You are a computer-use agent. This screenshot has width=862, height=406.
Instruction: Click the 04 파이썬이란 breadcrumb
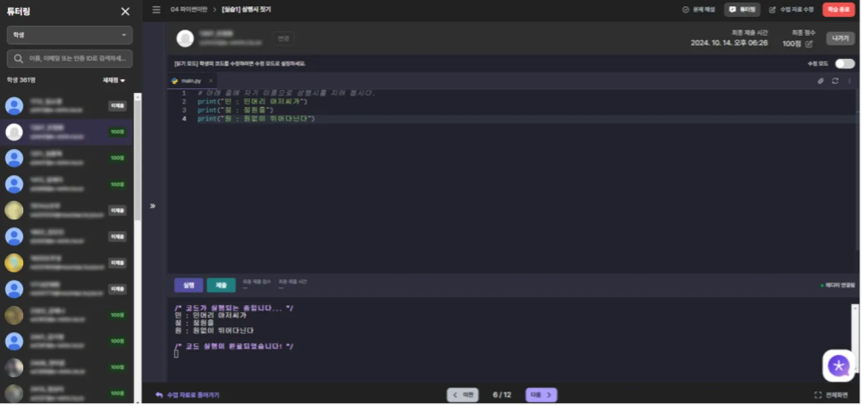pyautogui.click(x=188, y=10)
